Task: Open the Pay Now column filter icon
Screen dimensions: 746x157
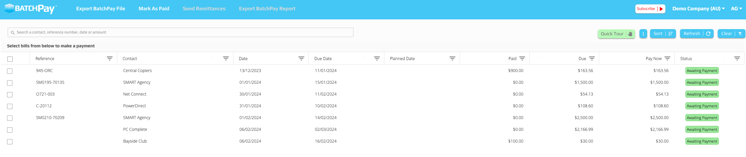Action: click(x=667, y=59)
